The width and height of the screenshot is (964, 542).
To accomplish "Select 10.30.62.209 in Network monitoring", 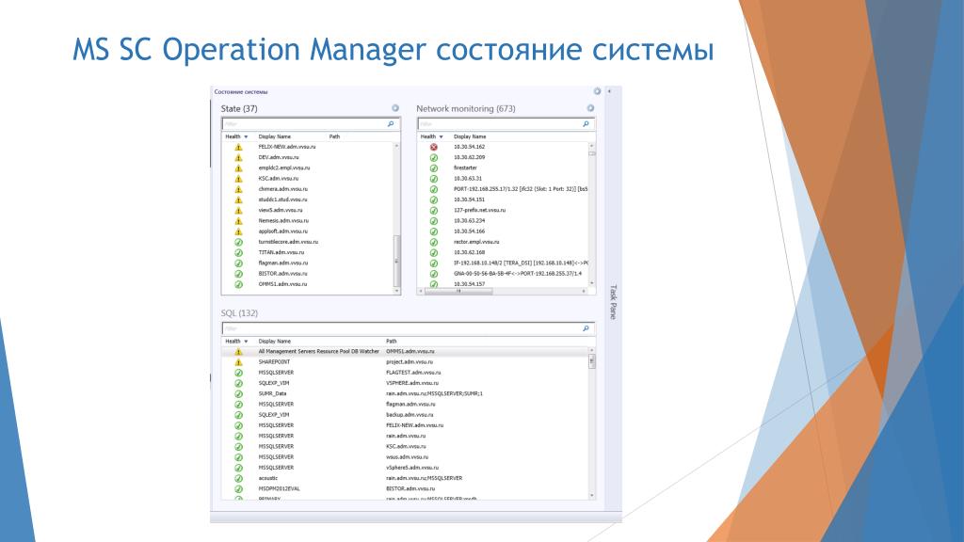I will [469, 157].
